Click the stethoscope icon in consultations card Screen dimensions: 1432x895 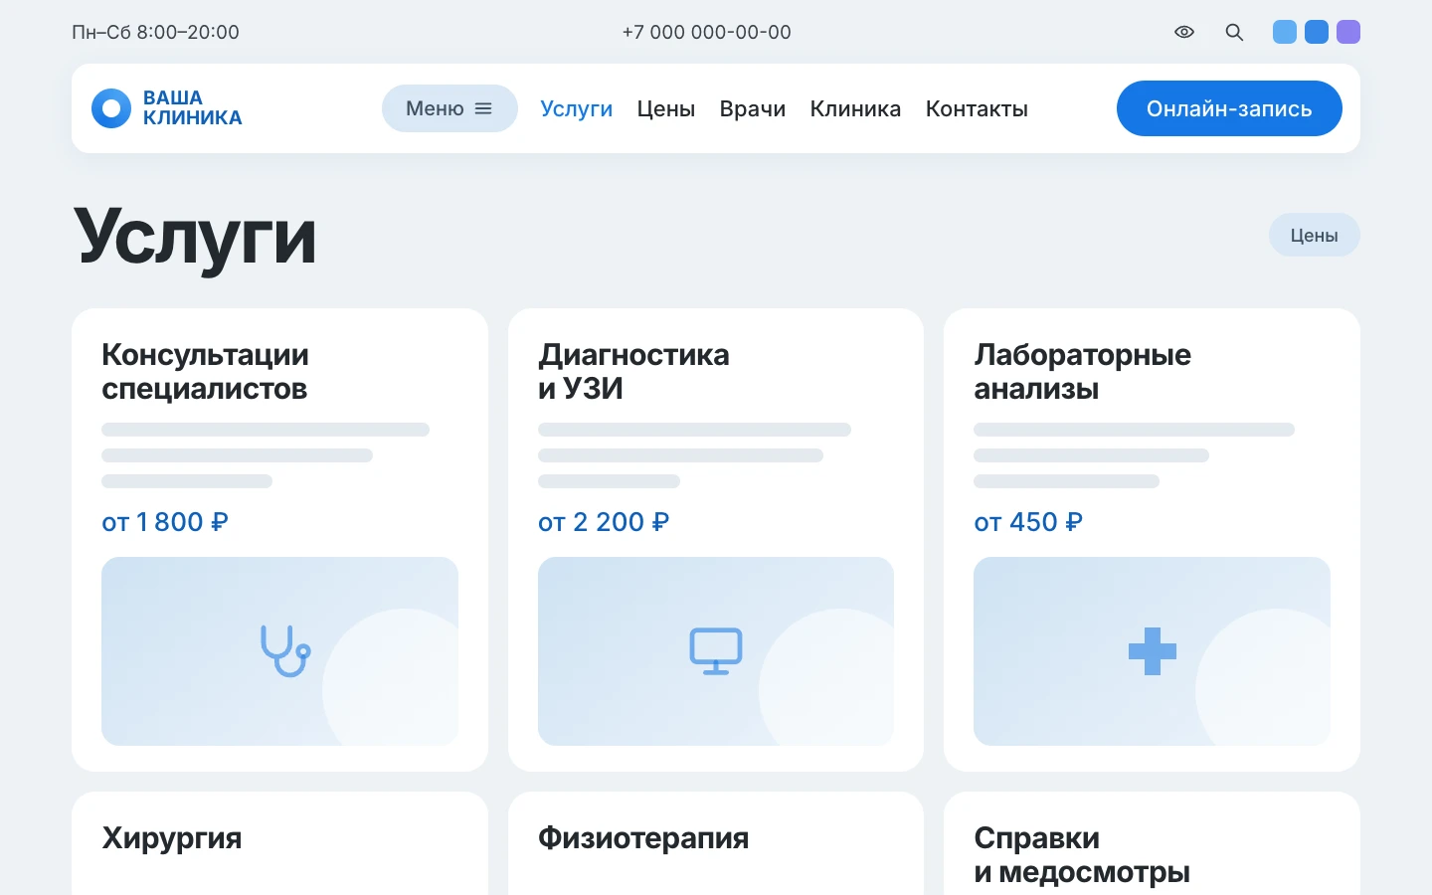tap(285, 650)
